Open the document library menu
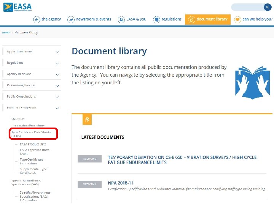 [x=208, y=19]
